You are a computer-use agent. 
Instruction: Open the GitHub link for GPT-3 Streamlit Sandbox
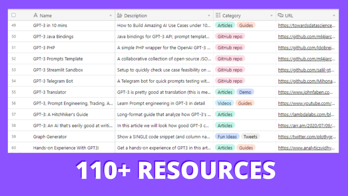pyautogui.click(x=306, y=70)
